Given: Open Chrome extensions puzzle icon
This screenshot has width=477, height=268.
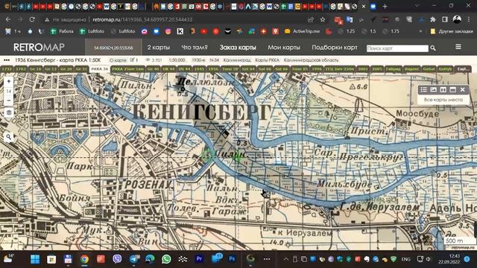Looking at the screenshot, I should [432, 19].
